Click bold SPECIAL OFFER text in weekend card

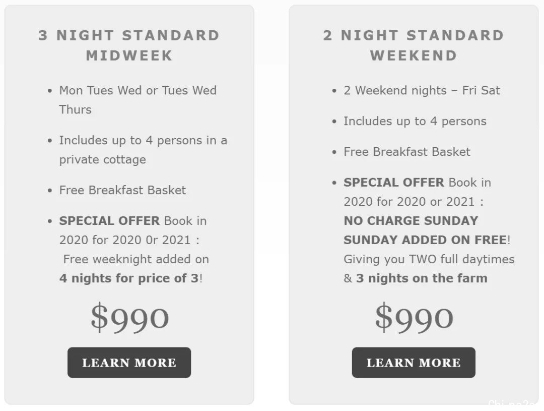tap(394, 183)
